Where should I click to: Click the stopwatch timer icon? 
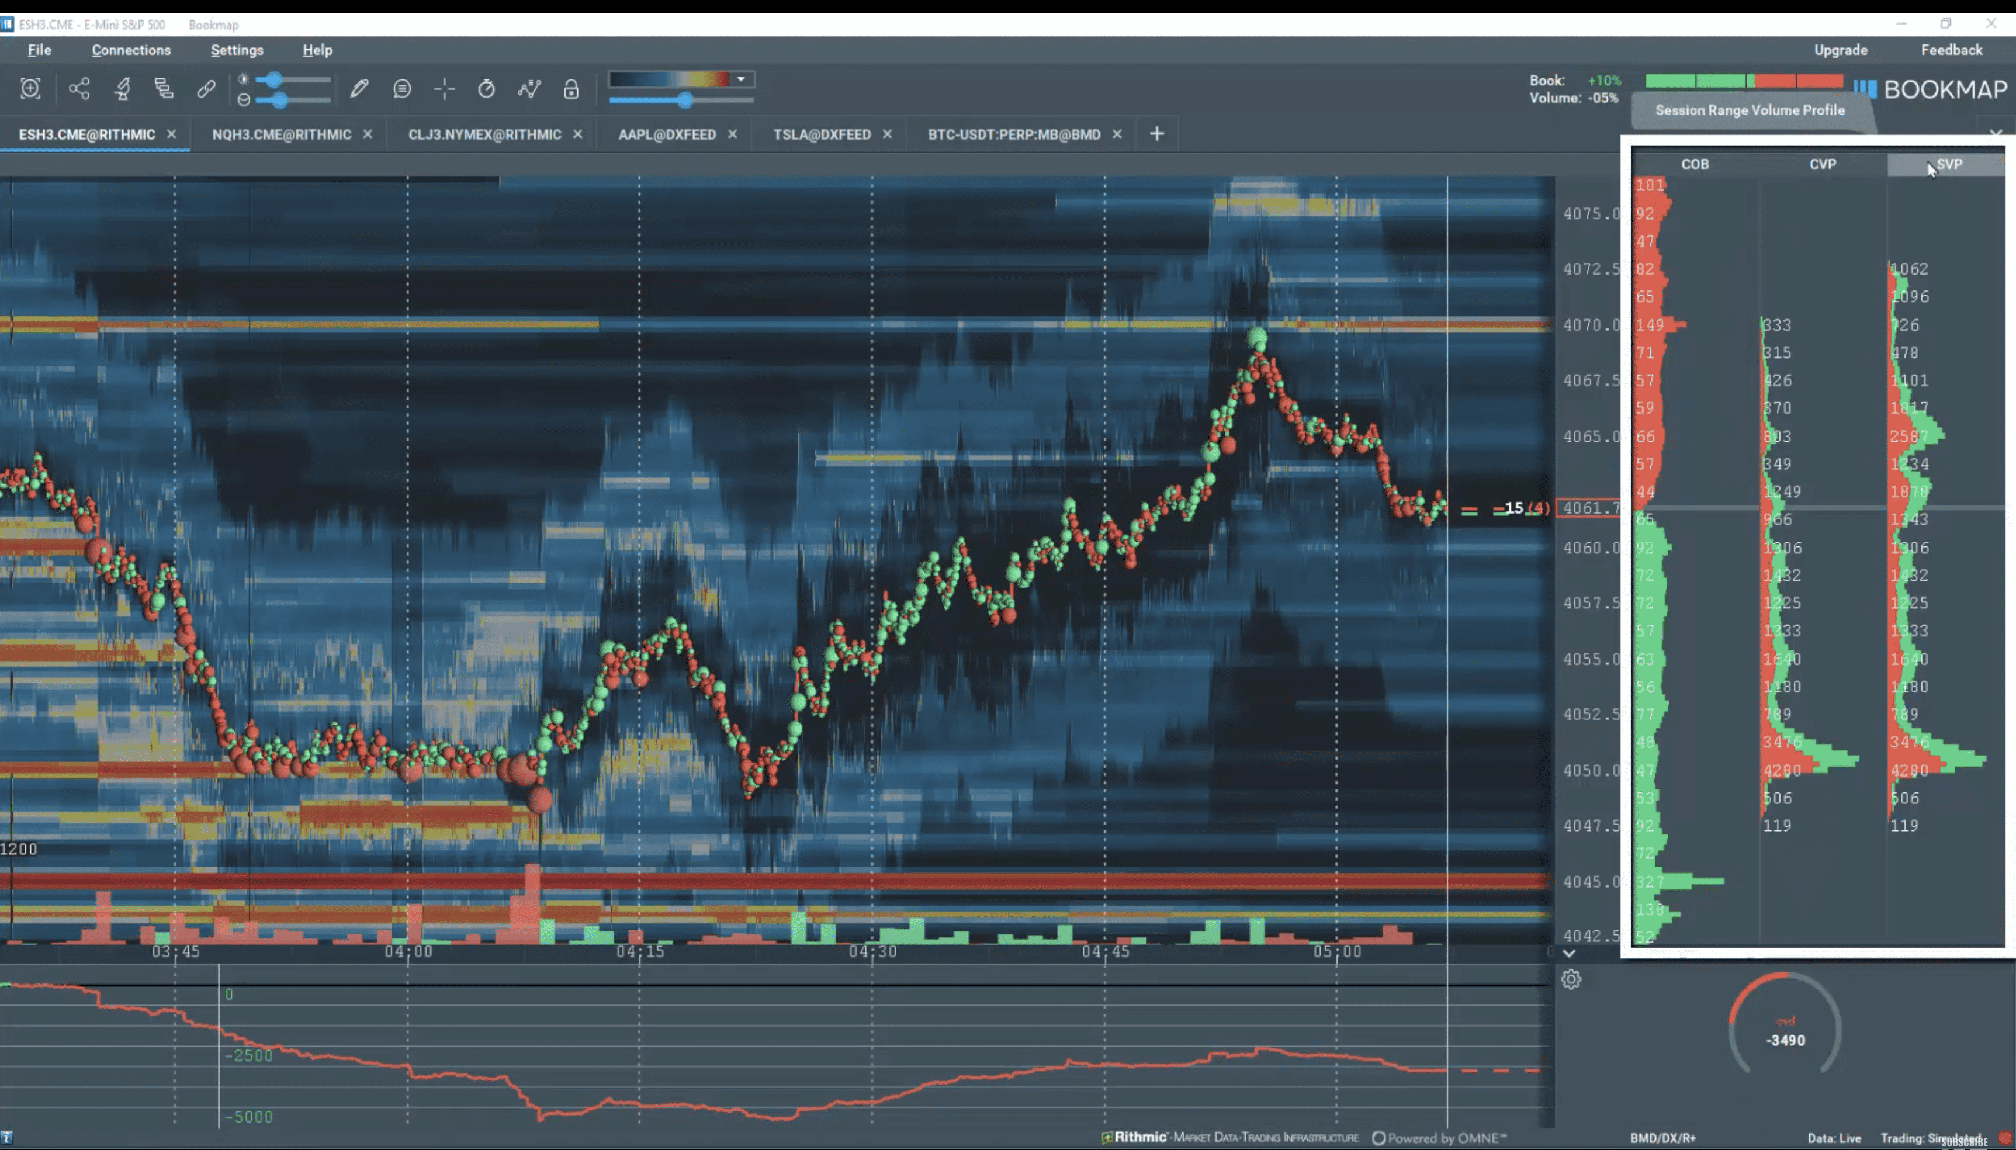tap(486, 88)
